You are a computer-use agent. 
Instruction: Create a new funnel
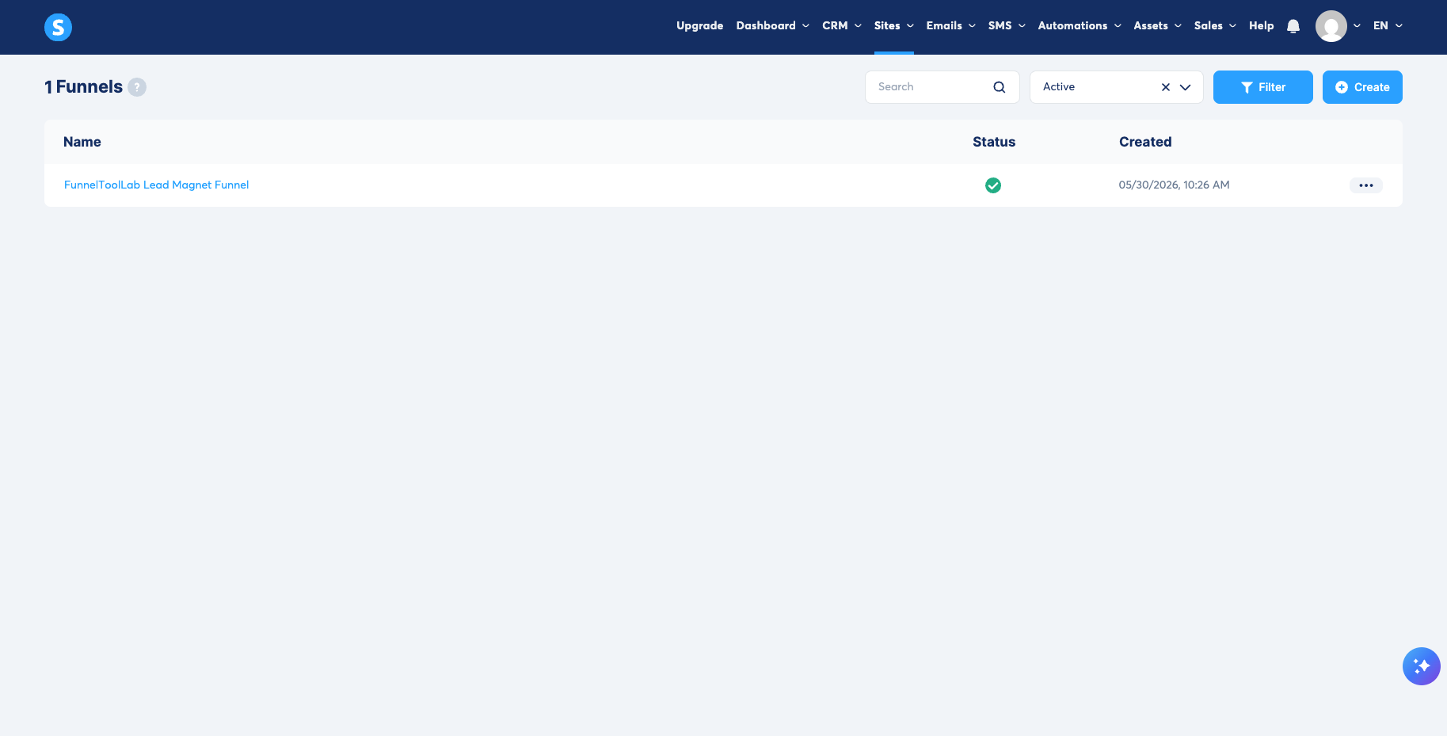1362,87
